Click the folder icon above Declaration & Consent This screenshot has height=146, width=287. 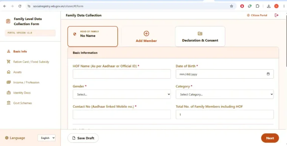coord(200,34)
